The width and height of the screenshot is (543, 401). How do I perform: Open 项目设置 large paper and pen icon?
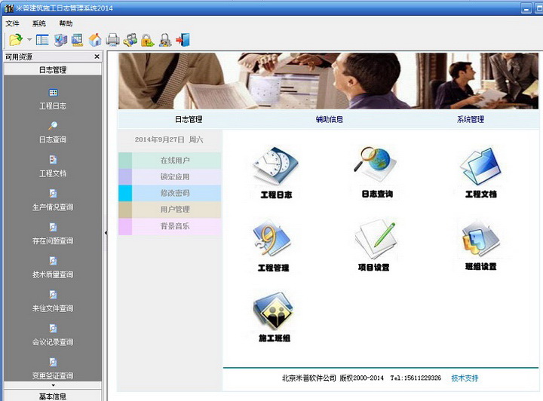(x=376, y=240)
